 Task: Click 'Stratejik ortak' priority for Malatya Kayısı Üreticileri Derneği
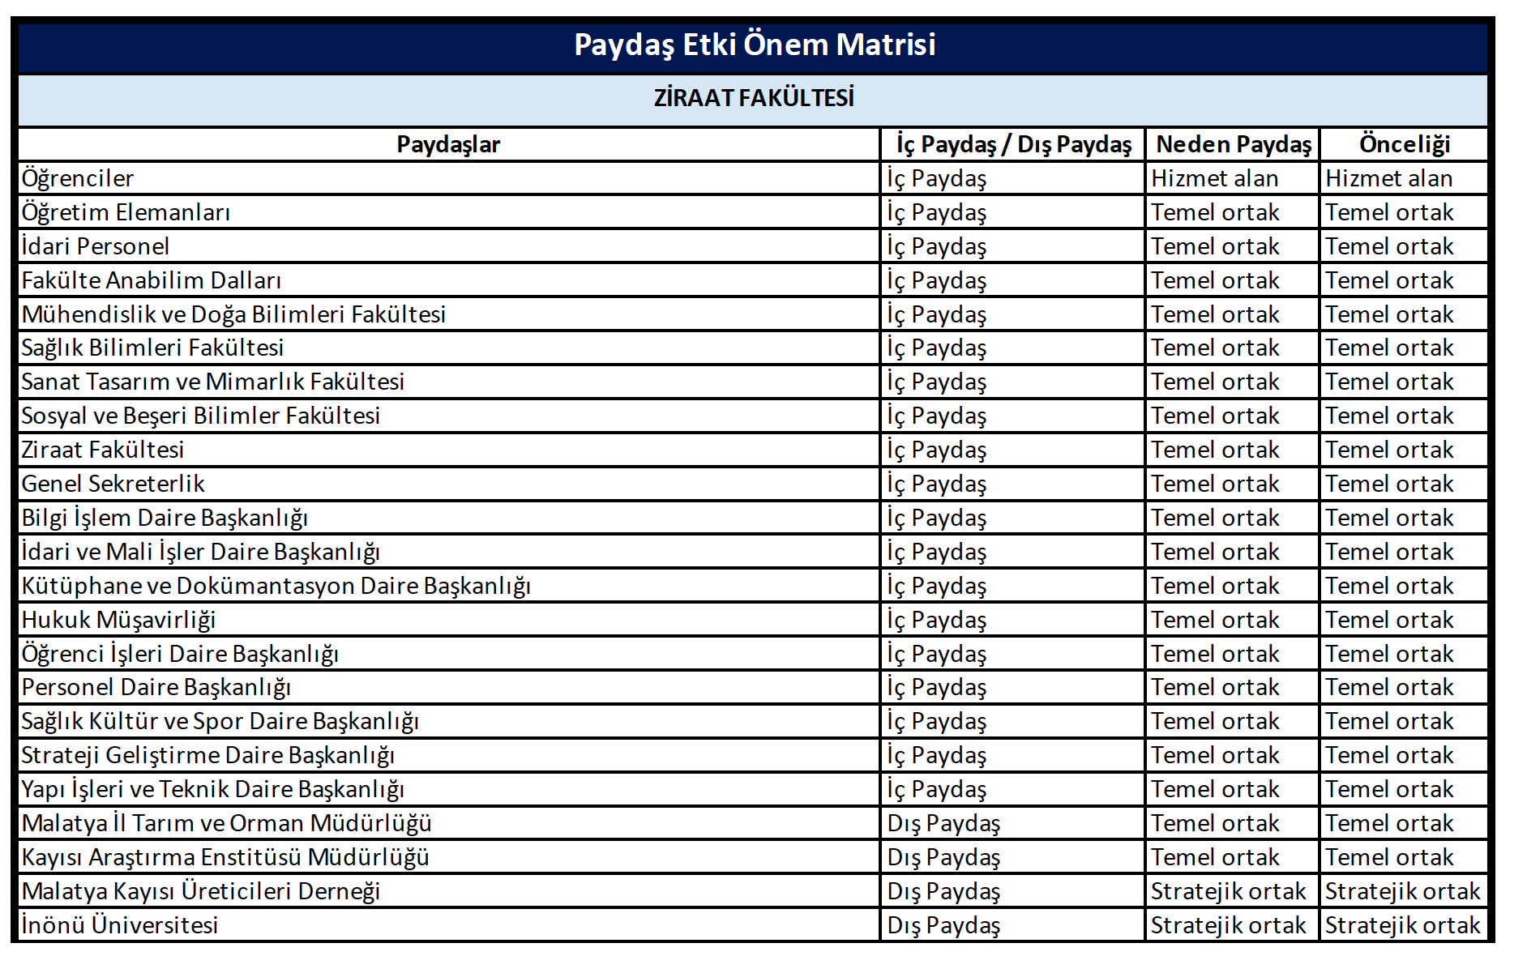pos(1402,891)
